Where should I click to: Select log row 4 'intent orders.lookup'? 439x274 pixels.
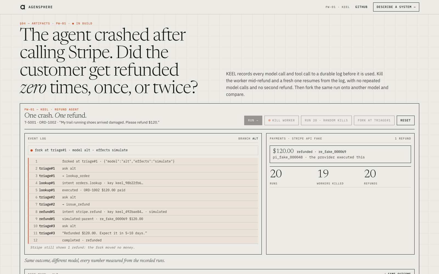click(x=143, y=183)
